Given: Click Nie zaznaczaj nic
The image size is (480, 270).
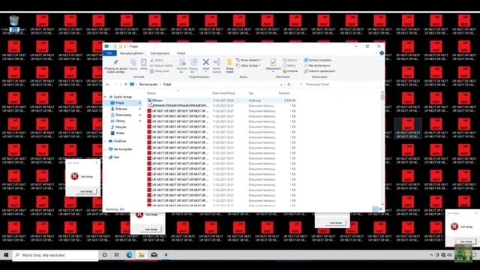Looking at the screenshot, I should coord(317,65).
